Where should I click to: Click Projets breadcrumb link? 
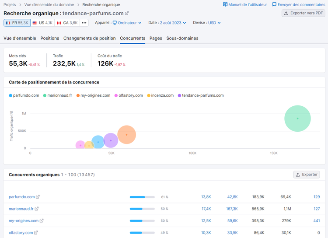10,5
